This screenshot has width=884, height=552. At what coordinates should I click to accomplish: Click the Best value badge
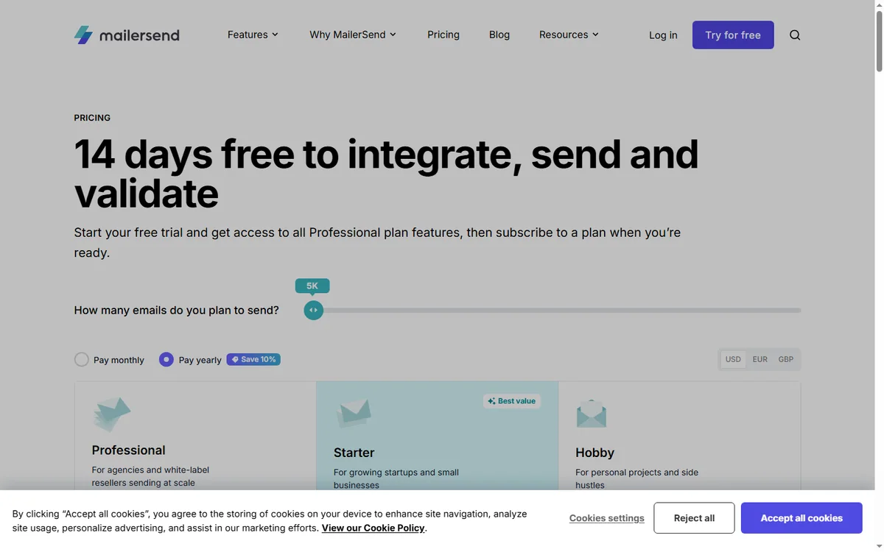[512, 401]
